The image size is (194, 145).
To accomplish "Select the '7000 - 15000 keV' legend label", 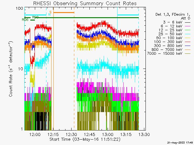I will coord(165,53).
